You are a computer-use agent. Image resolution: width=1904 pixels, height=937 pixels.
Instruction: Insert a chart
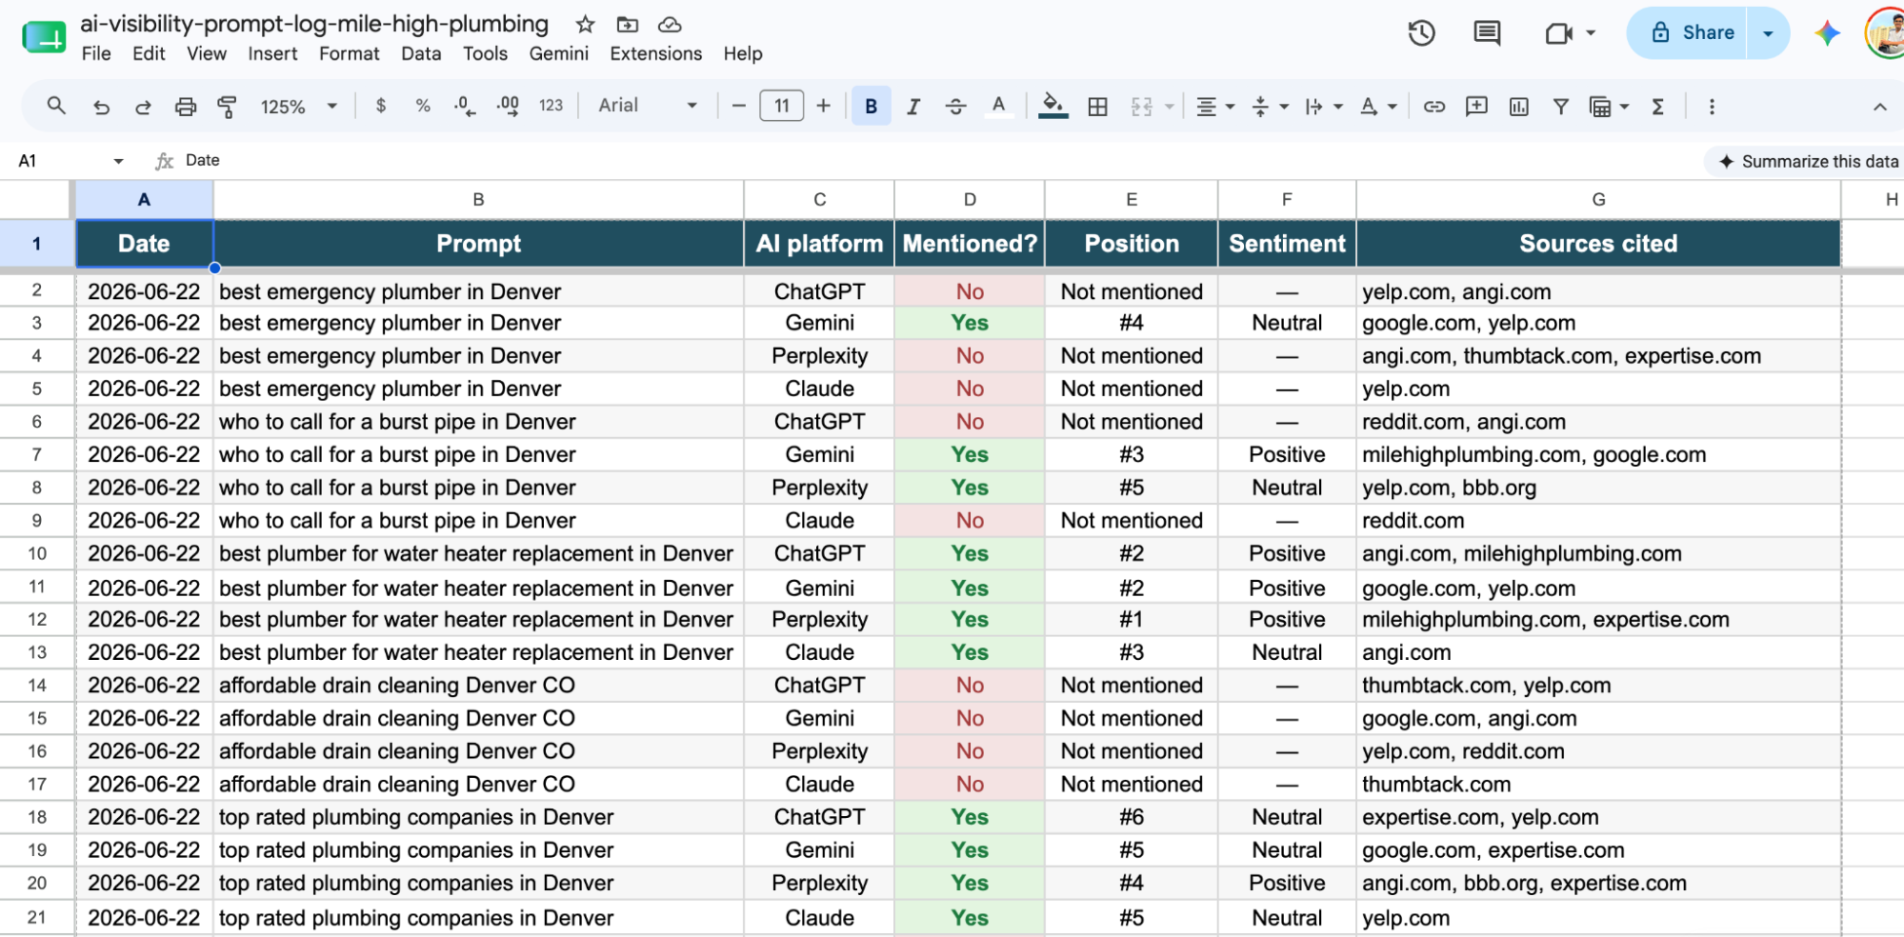click(x=1519, y=106)
